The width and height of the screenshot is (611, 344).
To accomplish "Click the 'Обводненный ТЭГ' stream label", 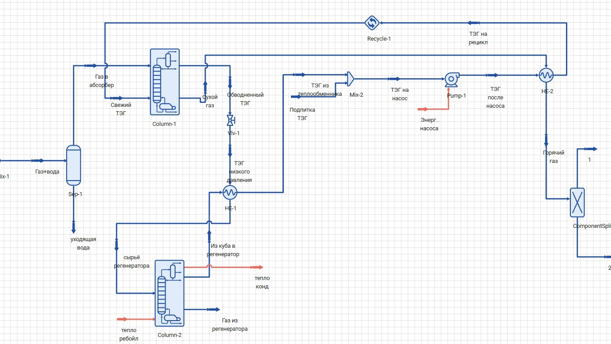I will (x=245, y=99).
